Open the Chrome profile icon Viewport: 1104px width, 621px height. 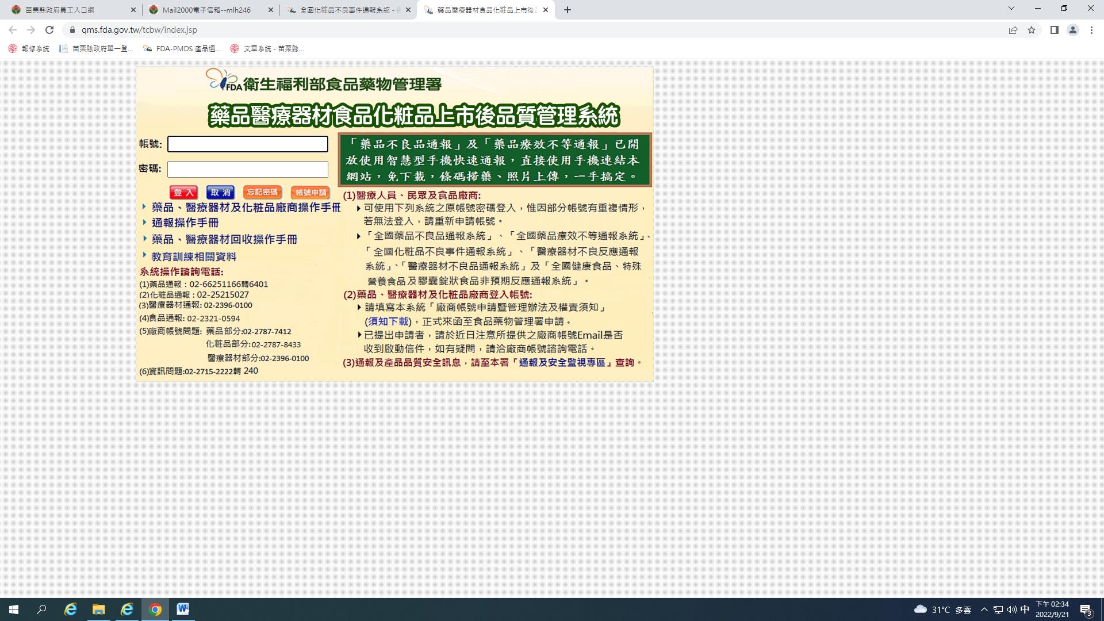[1073, 30]
